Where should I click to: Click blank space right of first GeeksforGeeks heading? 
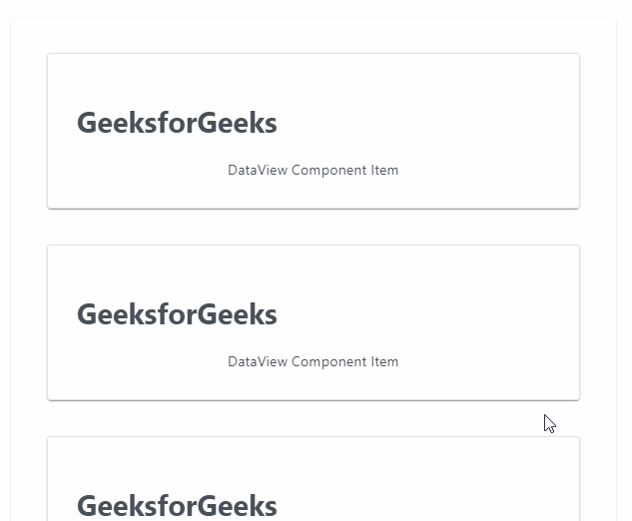(427, 123)
